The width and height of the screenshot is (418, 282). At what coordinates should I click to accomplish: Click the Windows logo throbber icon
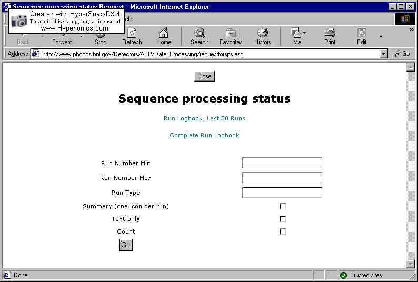point(405,19)
